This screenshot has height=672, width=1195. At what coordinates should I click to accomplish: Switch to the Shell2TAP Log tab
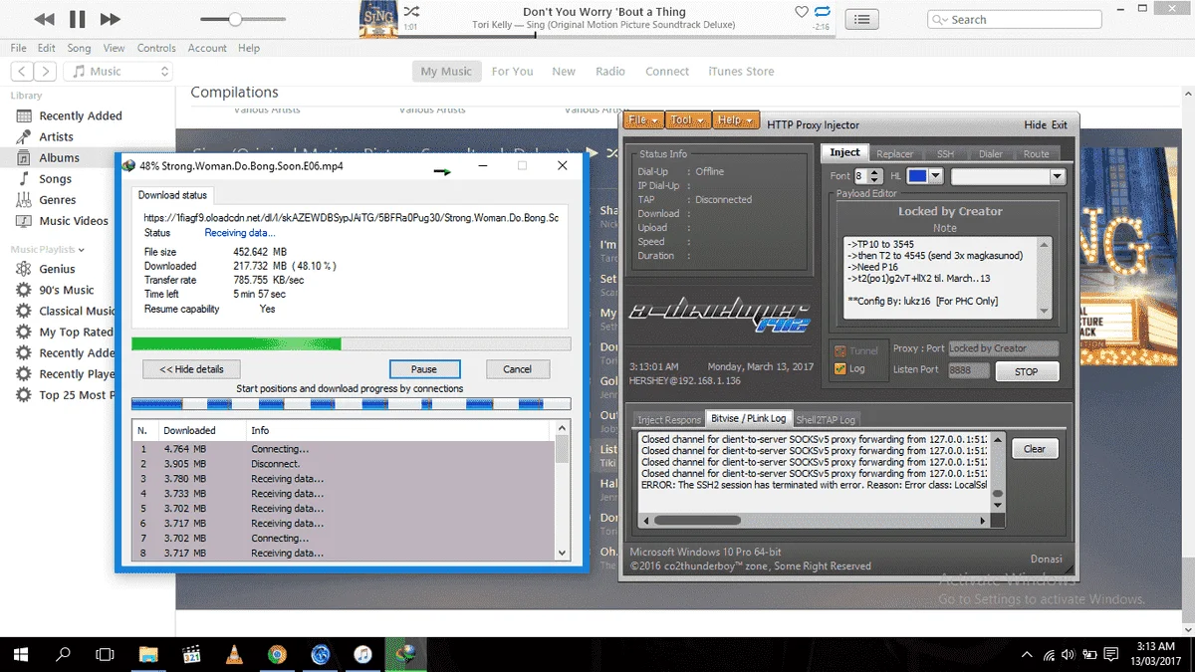(x=827, y=419)
